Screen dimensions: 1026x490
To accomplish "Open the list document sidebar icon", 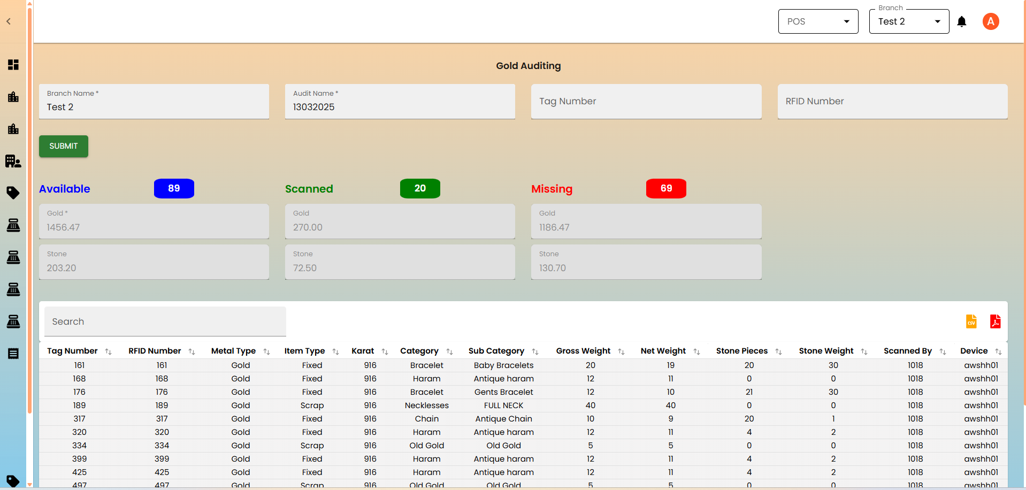I will (x=13, y=354).
